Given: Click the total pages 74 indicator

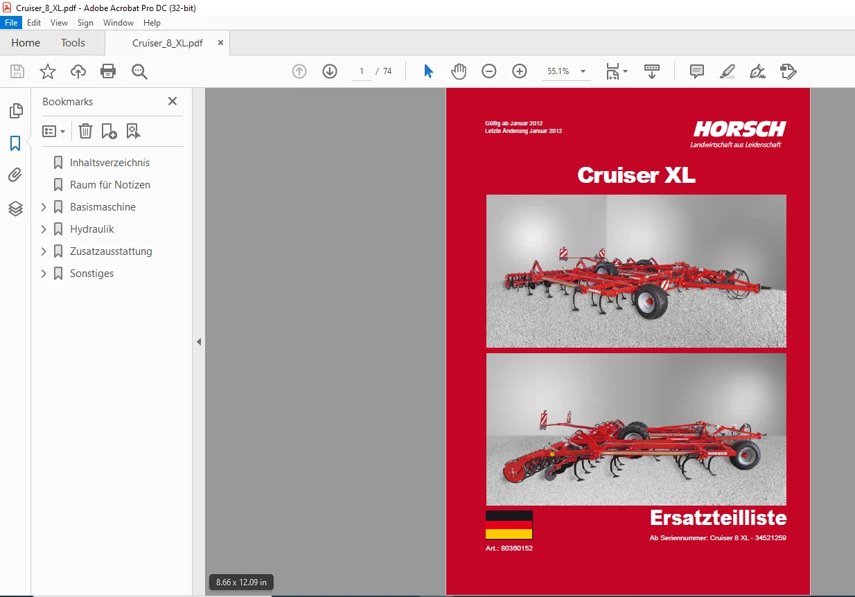Looking at the screenshot, I should click(387, 71).
